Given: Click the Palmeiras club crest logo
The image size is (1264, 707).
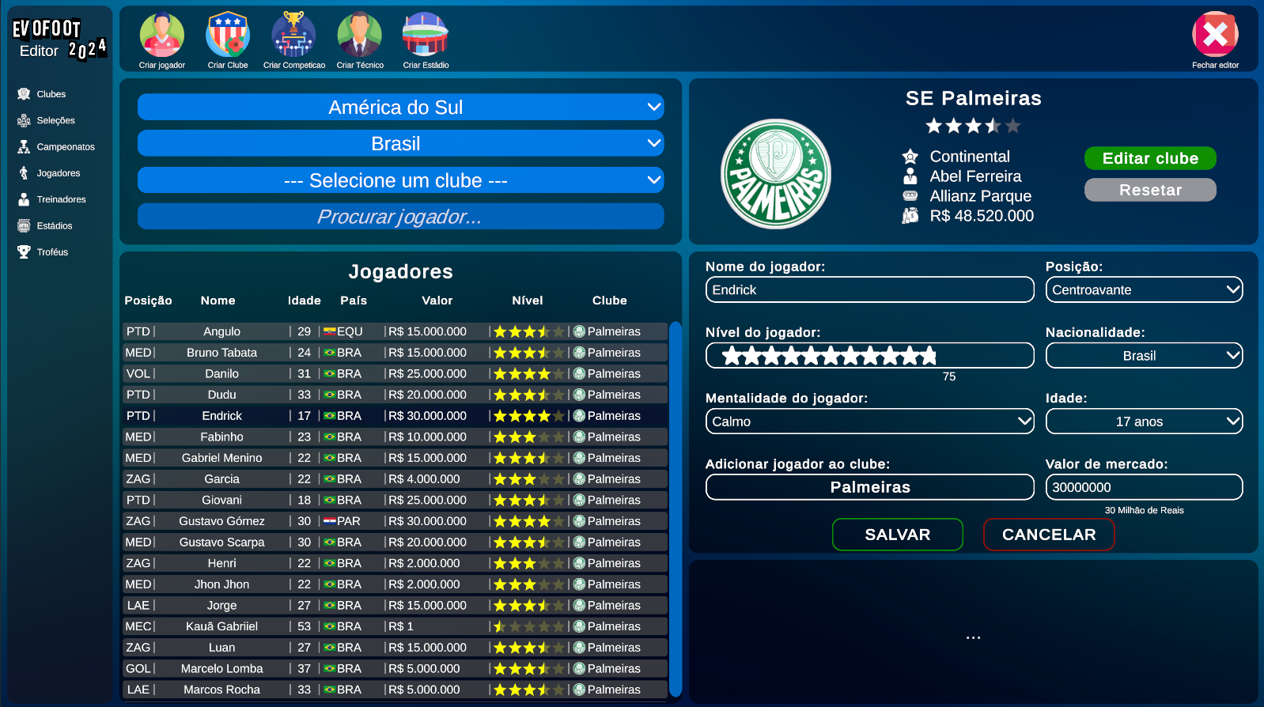Looking at the screenshot, I should click(776, 174).
